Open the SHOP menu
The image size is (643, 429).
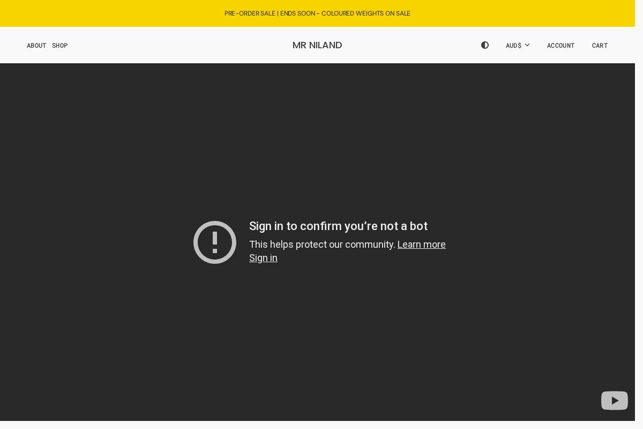point(60,46)
